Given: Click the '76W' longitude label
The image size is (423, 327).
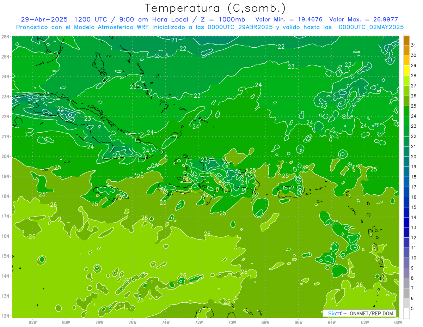Looking at the screenshot, I should coord(133,322).
